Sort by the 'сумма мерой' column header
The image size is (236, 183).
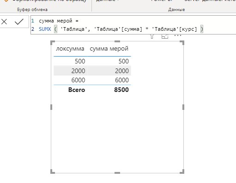click(x=109, y=49)
